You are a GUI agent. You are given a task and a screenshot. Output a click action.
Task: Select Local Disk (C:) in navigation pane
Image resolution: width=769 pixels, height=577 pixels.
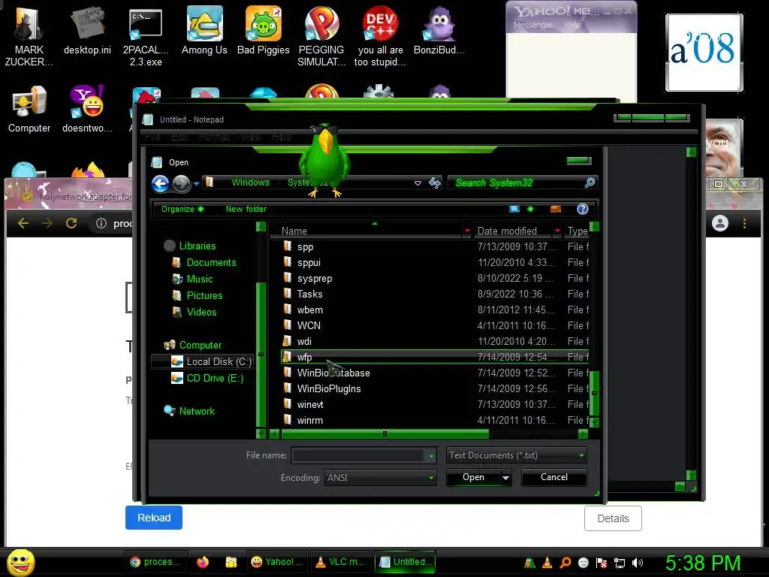202,361
